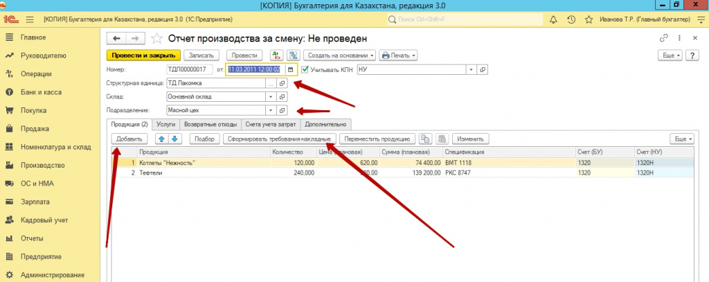This screenshot has width=709, height=282.
Task: Copy rows icon after Переместить продукцию
Action: coord(425,139)
